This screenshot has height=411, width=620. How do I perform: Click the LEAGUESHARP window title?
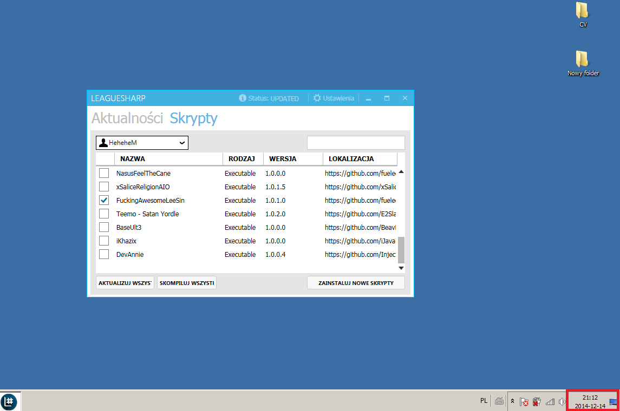point(118,98)
